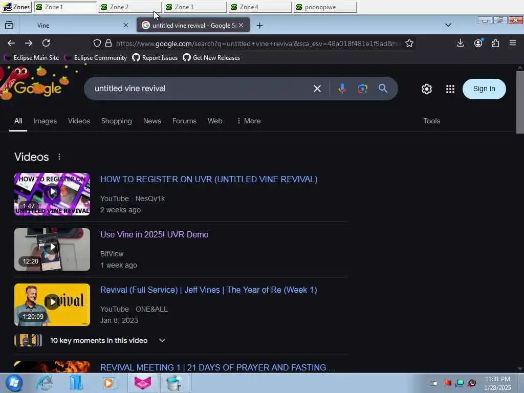524x393 pixels.
Task: Select the All results tab
Action: 18,121
